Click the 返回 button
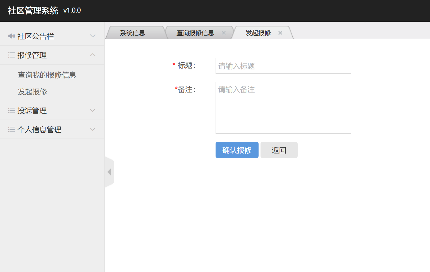 click(x=279, y=150)
